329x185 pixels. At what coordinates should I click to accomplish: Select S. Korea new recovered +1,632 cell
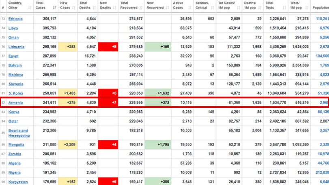tap(158, 93)
